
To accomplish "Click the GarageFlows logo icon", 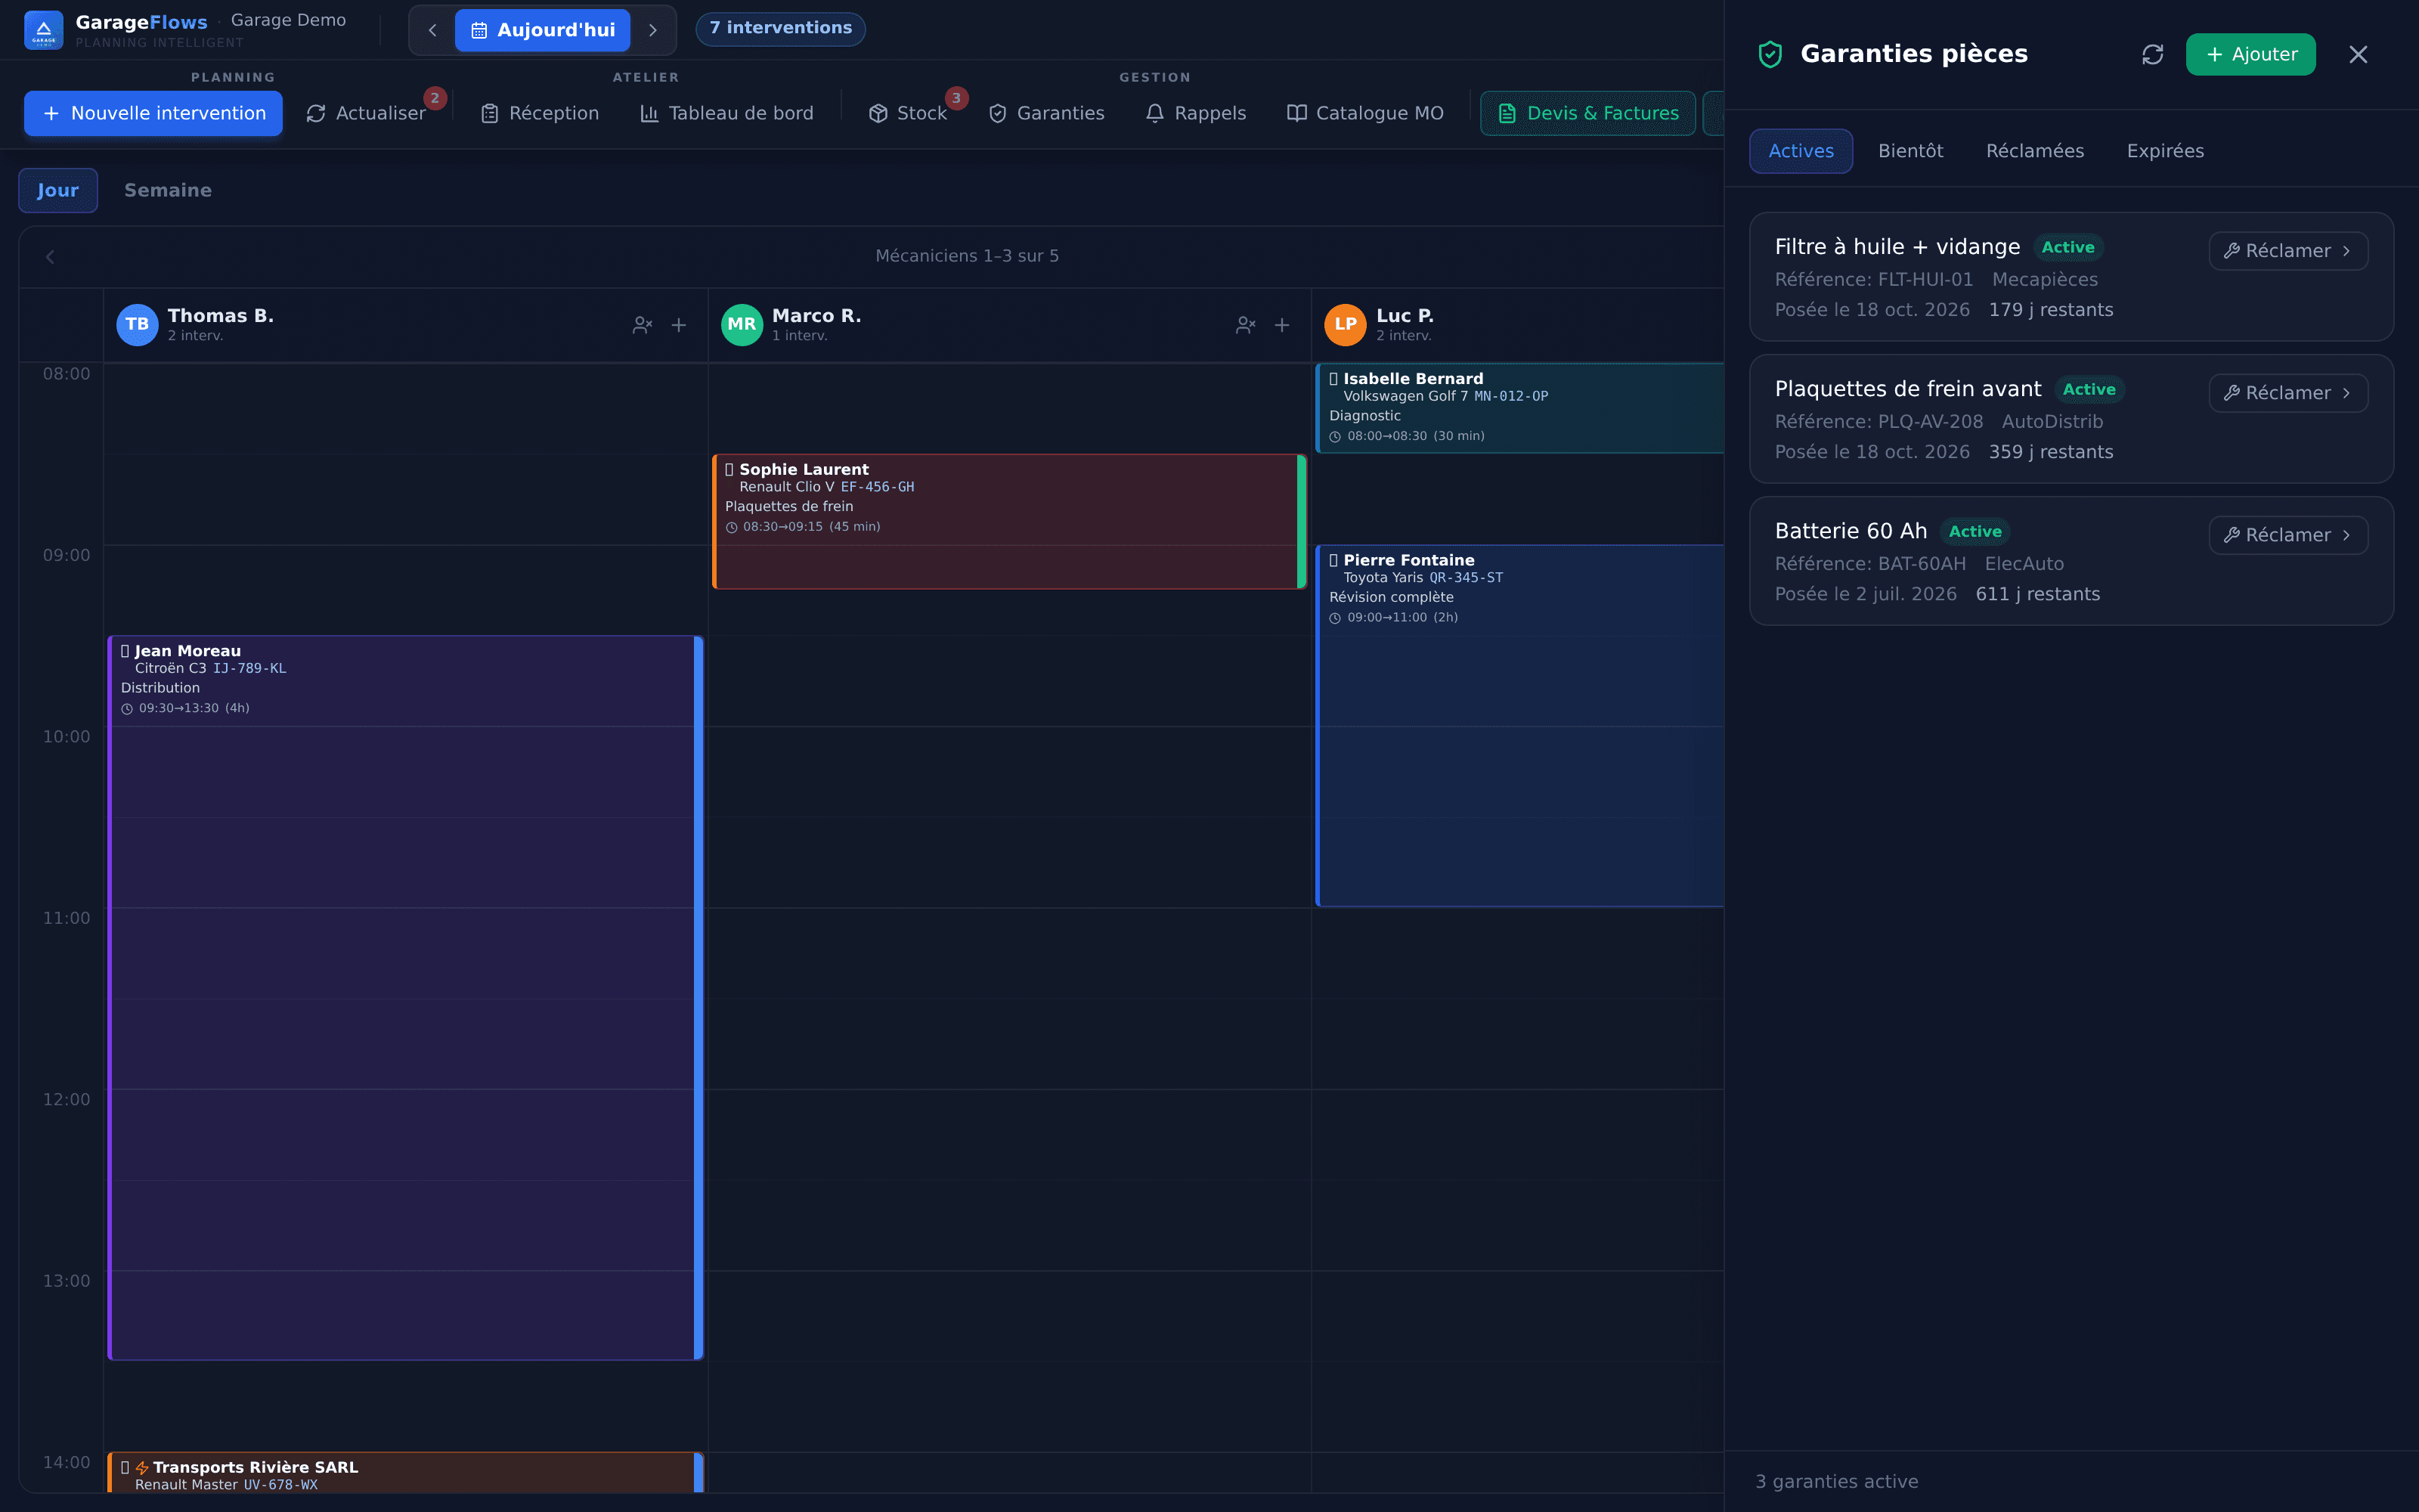I will [43, 30].
